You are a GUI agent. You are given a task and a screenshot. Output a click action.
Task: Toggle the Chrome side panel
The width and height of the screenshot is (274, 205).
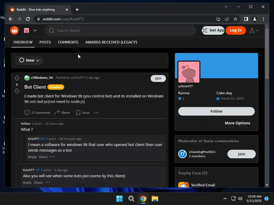pos(246,19)
